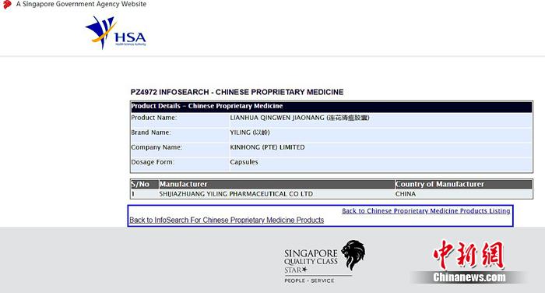545x293 pixels.
Task: Click the PZ4972 INFOSEARCH page heading
Action: tap(237, 92)
